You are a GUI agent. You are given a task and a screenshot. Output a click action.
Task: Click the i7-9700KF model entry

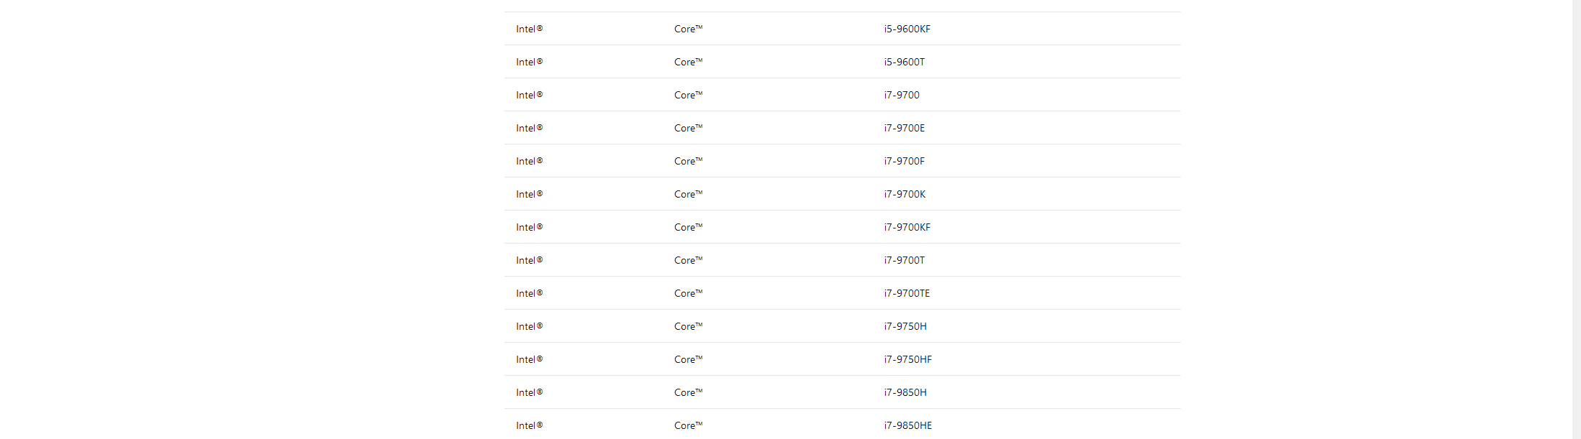point(907,227)
